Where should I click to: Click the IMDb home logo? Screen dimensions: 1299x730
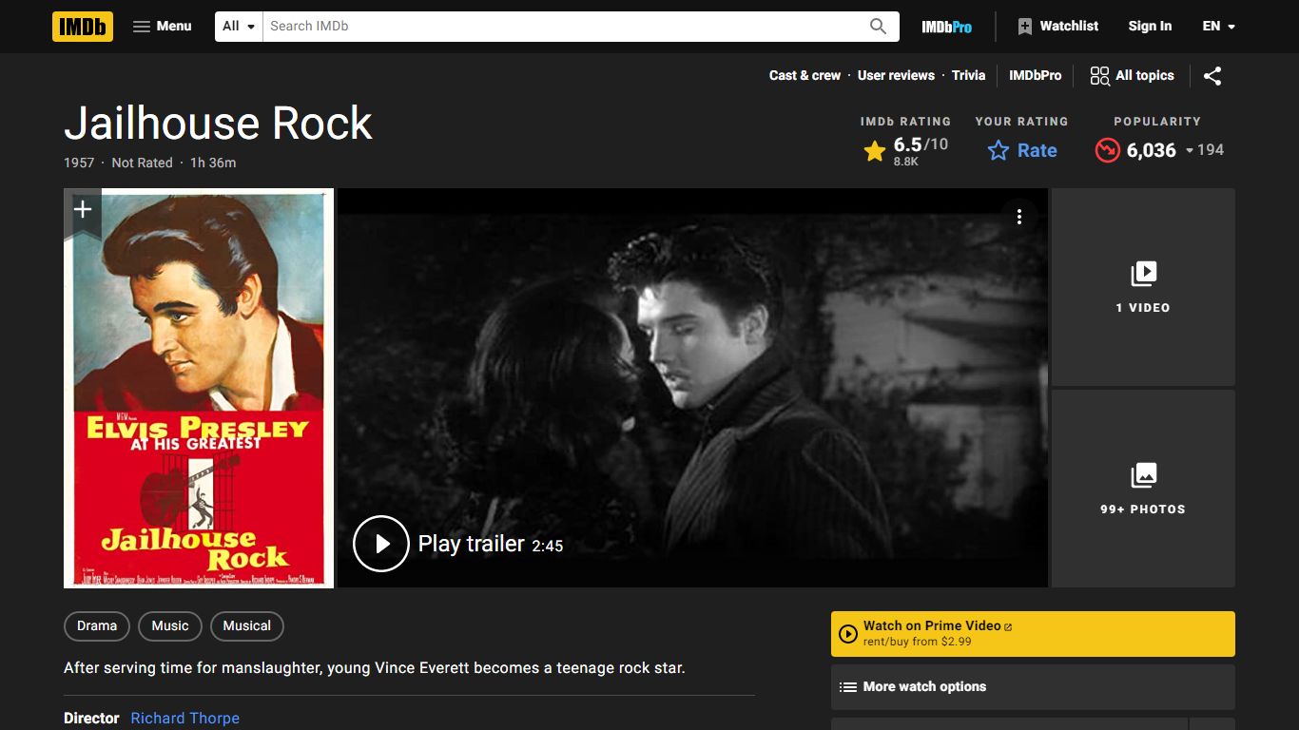click(83, 27)
